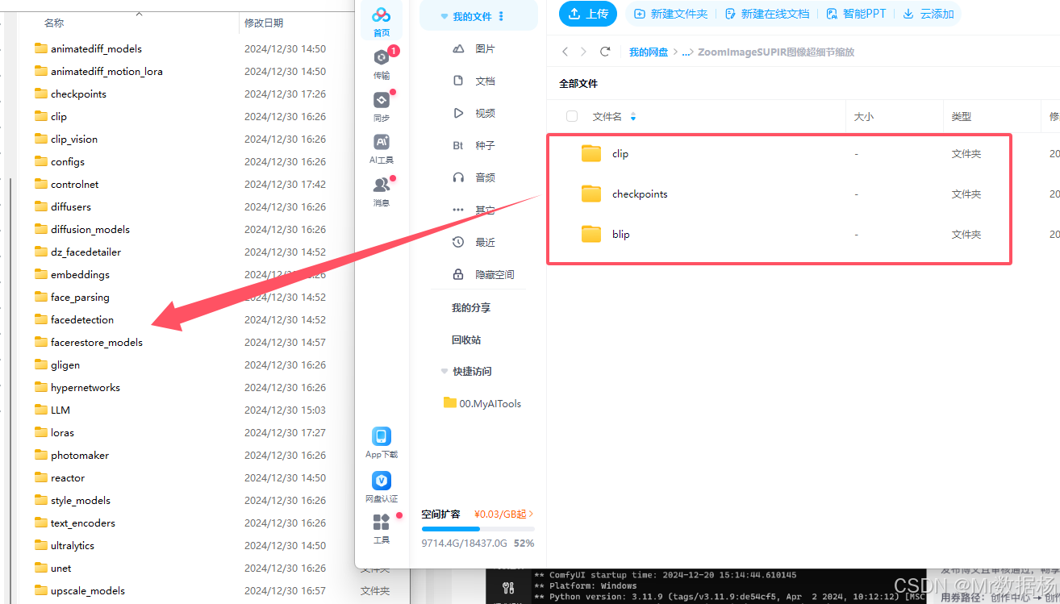Open the 种子 torrents category

click(474, 146)
